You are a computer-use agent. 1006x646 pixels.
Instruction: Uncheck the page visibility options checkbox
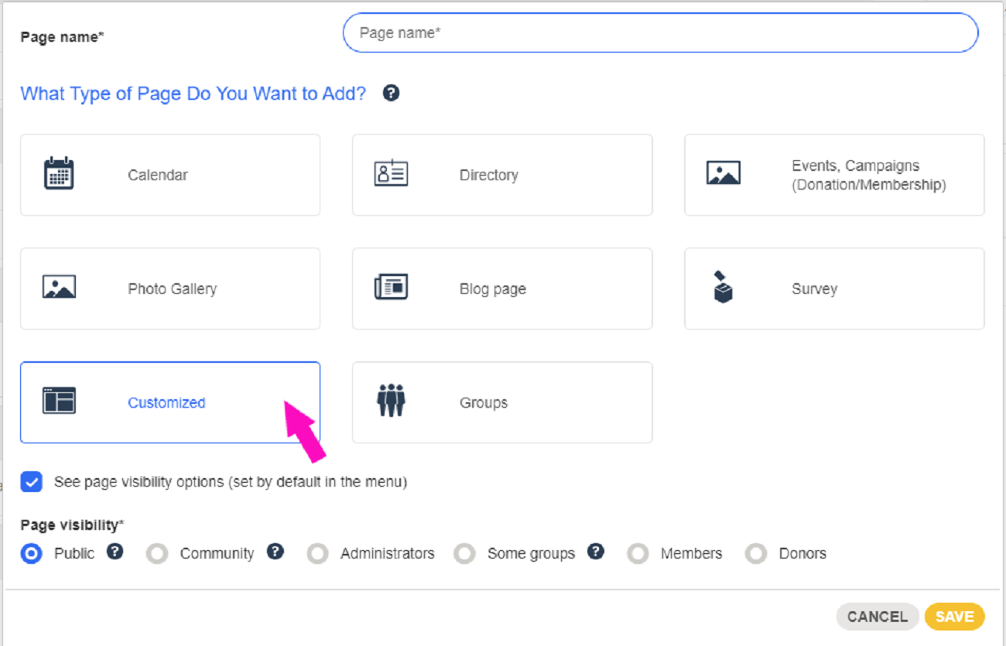[x=31, y=482]
